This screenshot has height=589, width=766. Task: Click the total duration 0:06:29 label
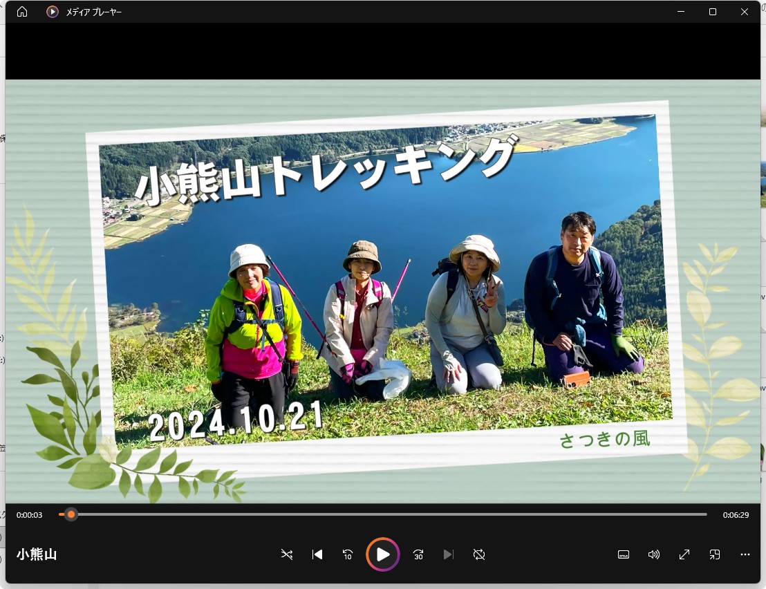(735, 514)
